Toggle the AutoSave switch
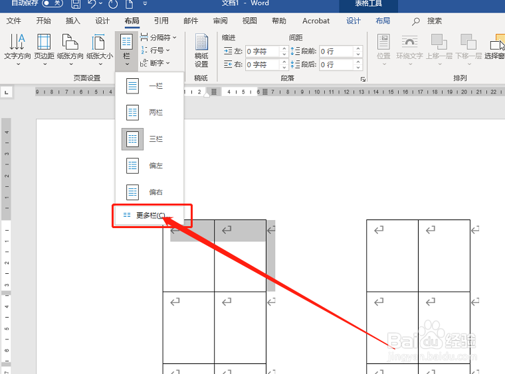Viewport: 505px width, 374px height. [52, 3]
